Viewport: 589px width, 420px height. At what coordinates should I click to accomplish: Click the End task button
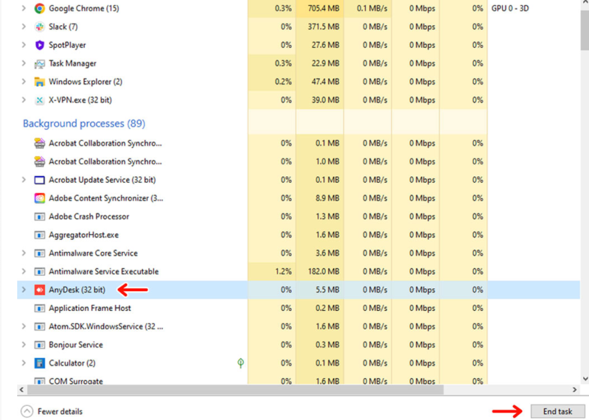pos(558,411)
